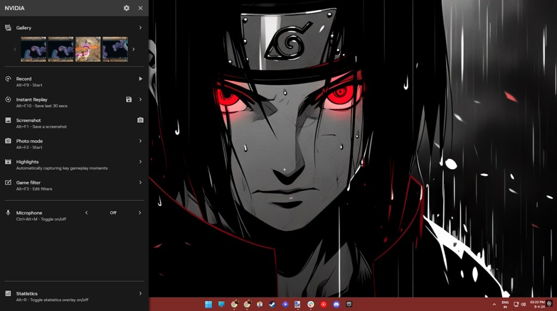
Task: Click the Game filter edit icon
Action: [8, 182]
